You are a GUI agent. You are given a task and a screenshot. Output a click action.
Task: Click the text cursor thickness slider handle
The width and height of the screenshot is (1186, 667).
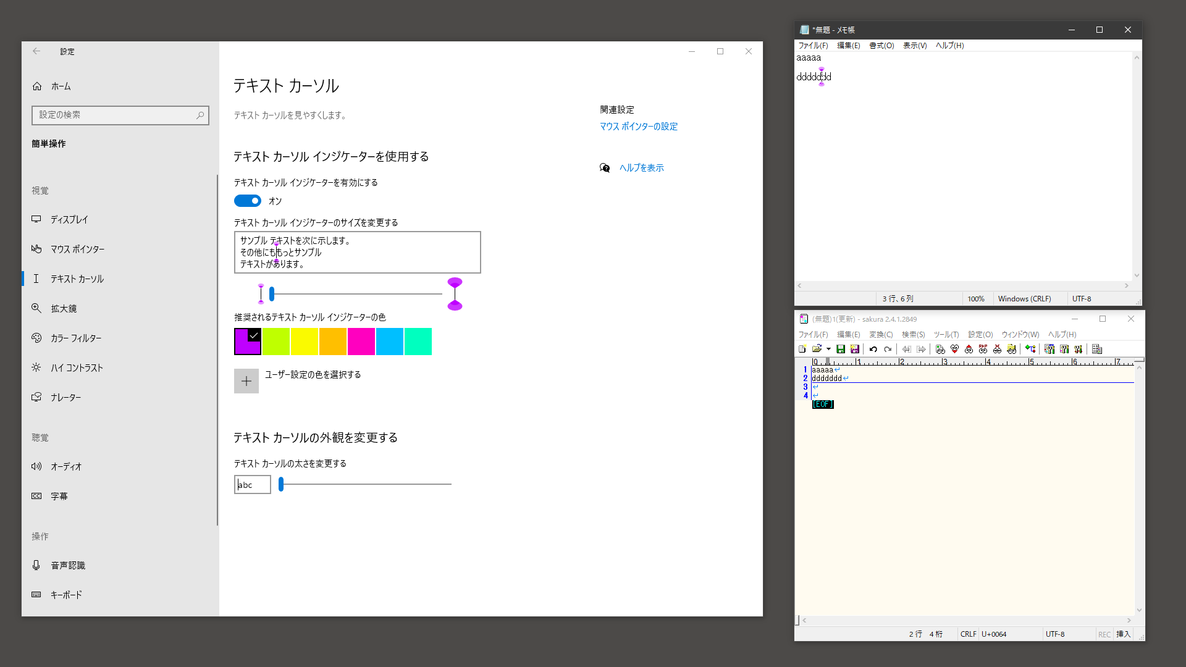[x=281, y=484]
